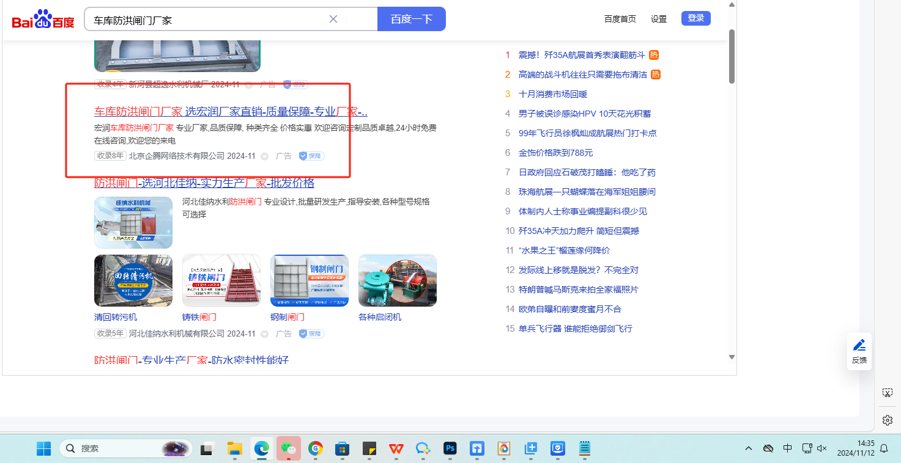
Task: Expand the hidden system tray icons chevron
Action: pos(749,448)
